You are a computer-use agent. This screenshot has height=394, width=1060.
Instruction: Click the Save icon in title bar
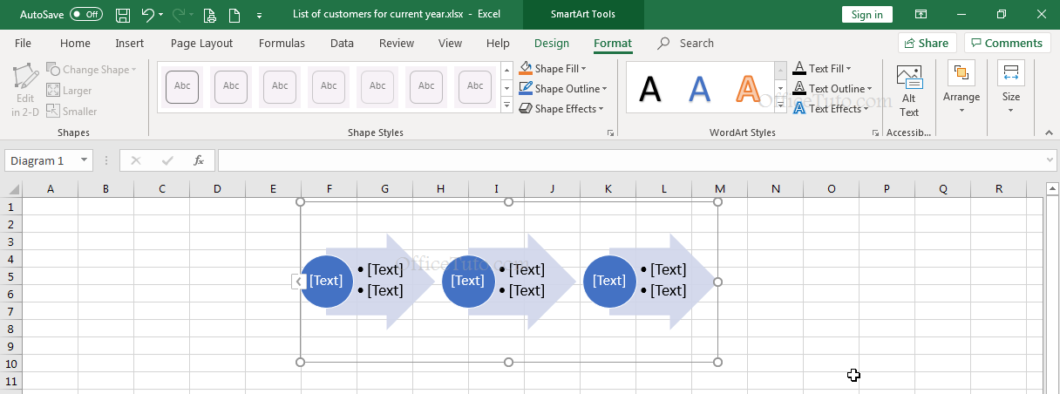pos(123,15)
